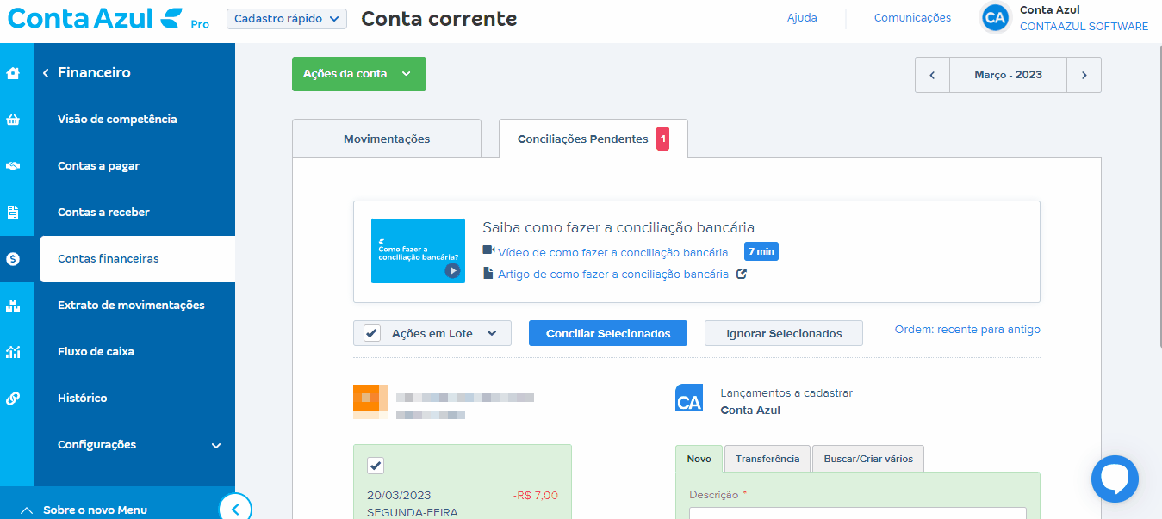Expand the Ações em Lote dropdown

492,333
